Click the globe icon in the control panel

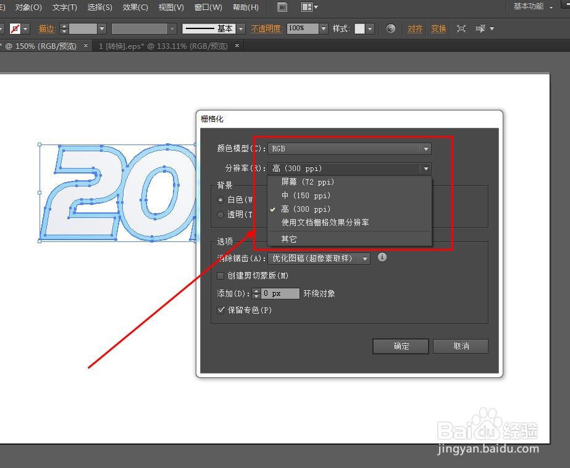[x=390, y=28]
